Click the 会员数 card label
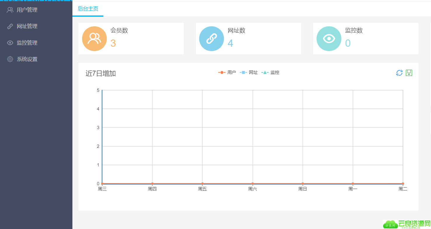Viewport: 431px width, 229px height. [119, 30]
